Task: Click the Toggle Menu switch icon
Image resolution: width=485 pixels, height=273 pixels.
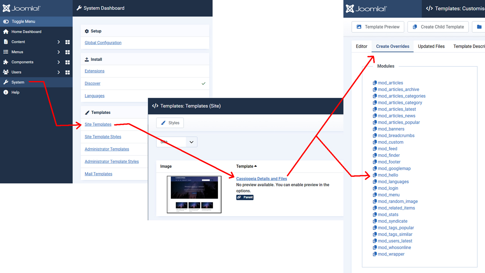Action: click(x=6, y=22)
